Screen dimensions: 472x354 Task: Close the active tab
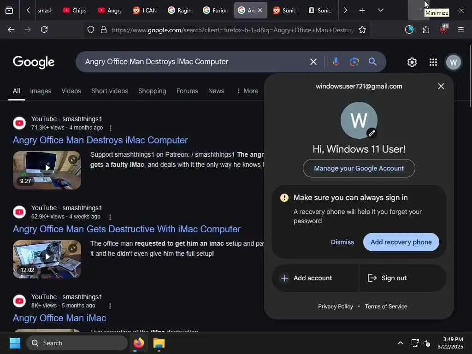260,10
